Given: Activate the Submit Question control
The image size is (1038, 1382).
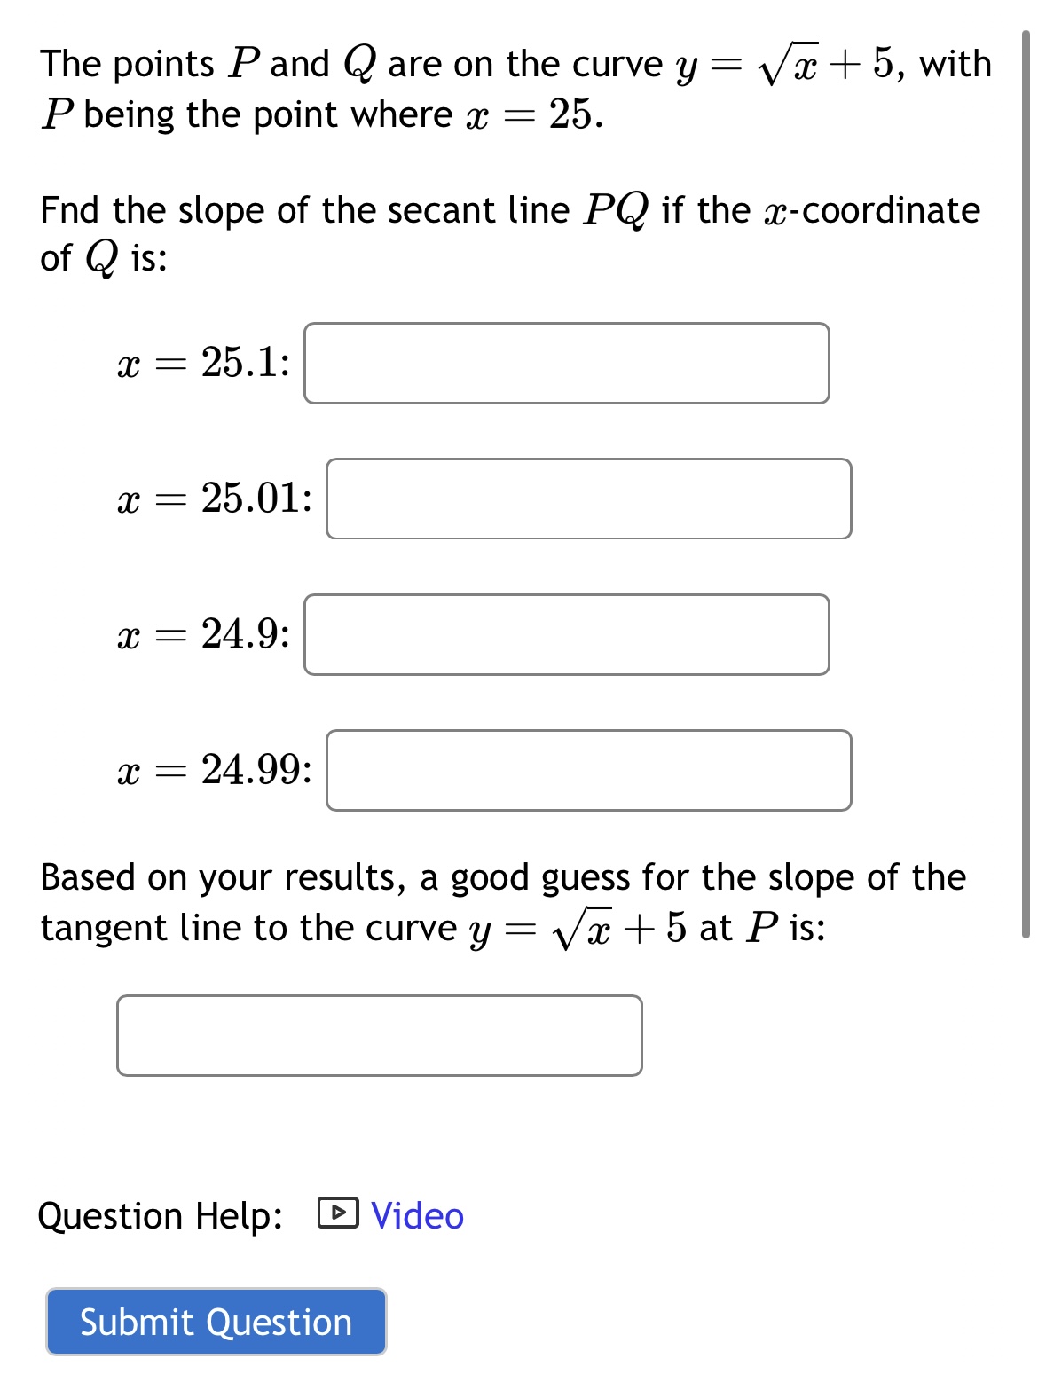Looking at the screenshot, I should [215, 1323].
